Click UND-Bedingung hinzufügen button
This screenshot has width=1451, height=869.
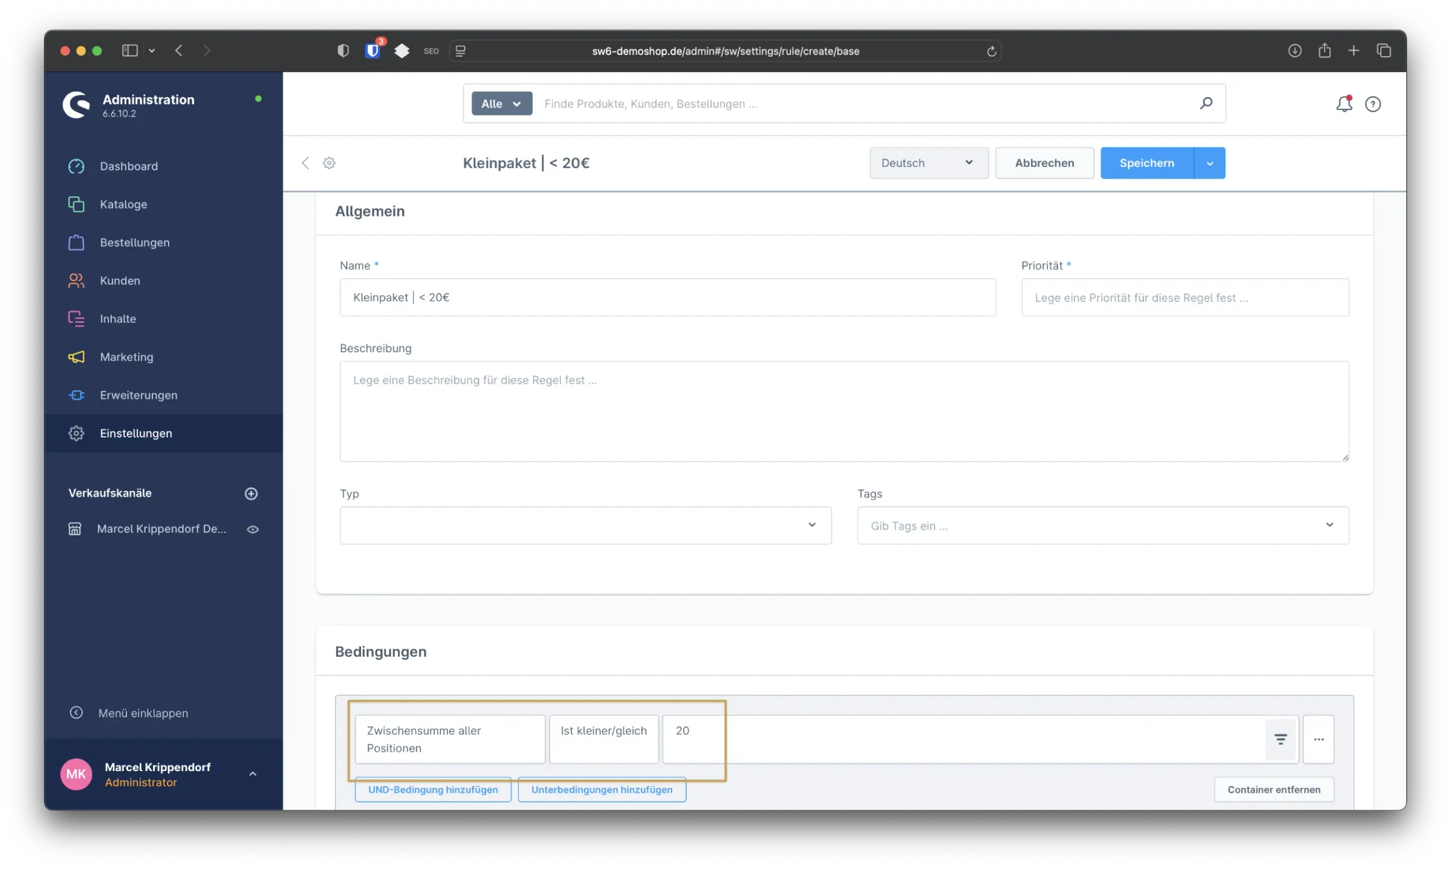pyautogui.click(x=433, y=789)
